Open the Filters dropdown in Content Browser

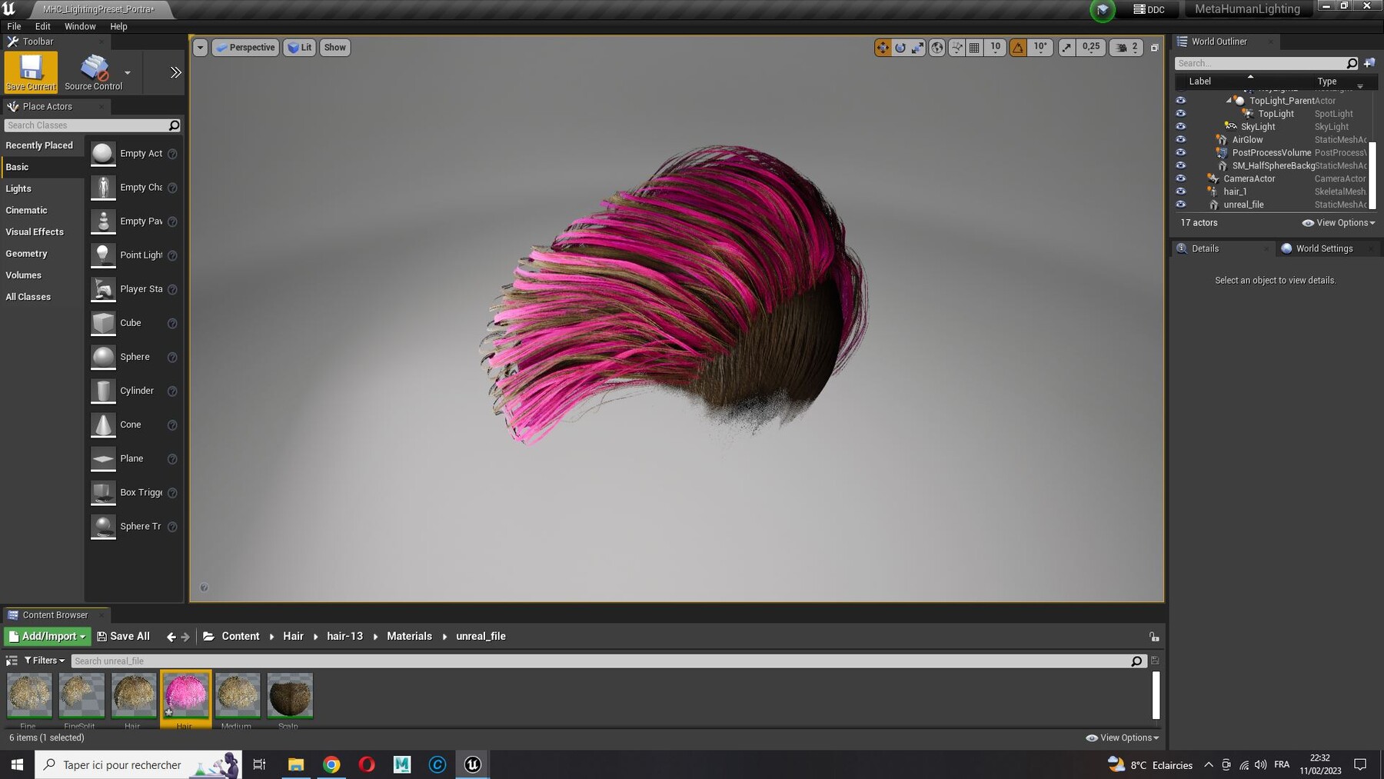[x=45, y=661]
